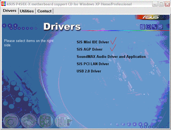Switch to the Utilities tab
Viewport: 171px width, 130px height.
click(x=27, y=11)
